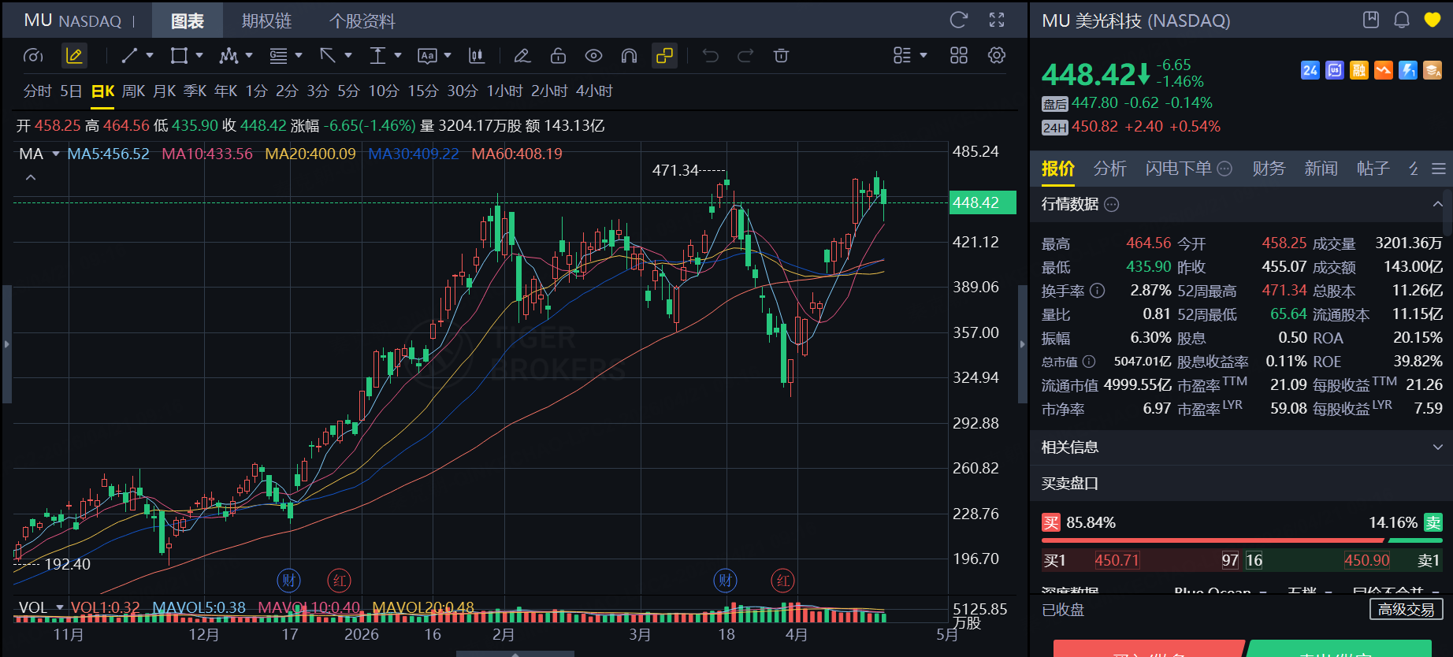Click the trash delete drawings icon

click(781, 56)
